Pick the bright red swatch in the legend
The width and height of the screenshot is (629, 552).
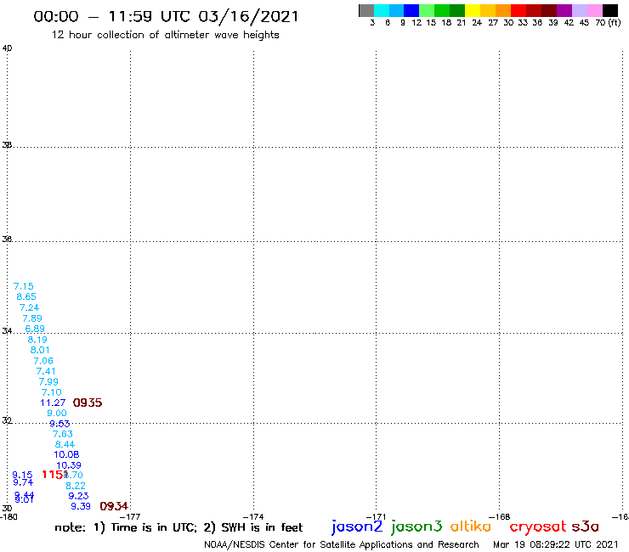518,11
